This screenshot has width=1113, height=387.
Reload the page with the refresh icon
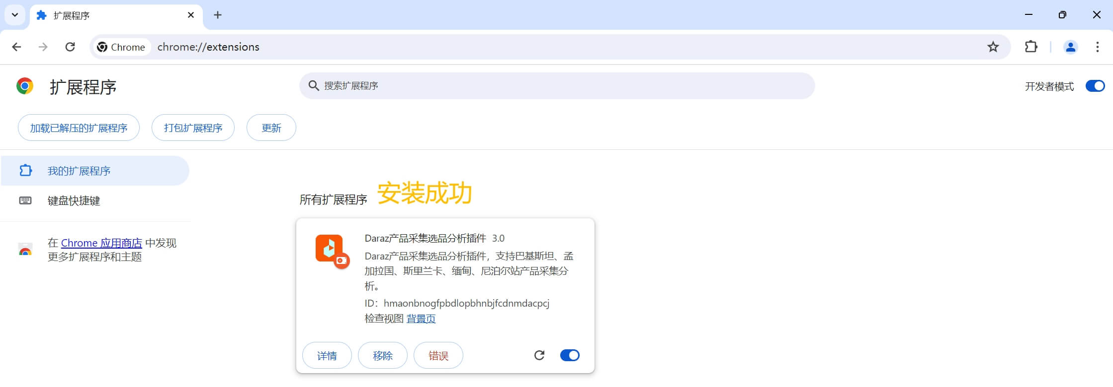[70, 47]
